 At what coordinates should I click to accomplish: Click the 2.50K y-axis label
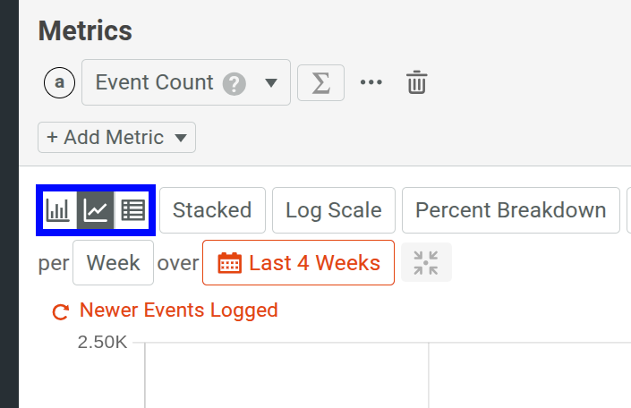(x=103, y=342)
